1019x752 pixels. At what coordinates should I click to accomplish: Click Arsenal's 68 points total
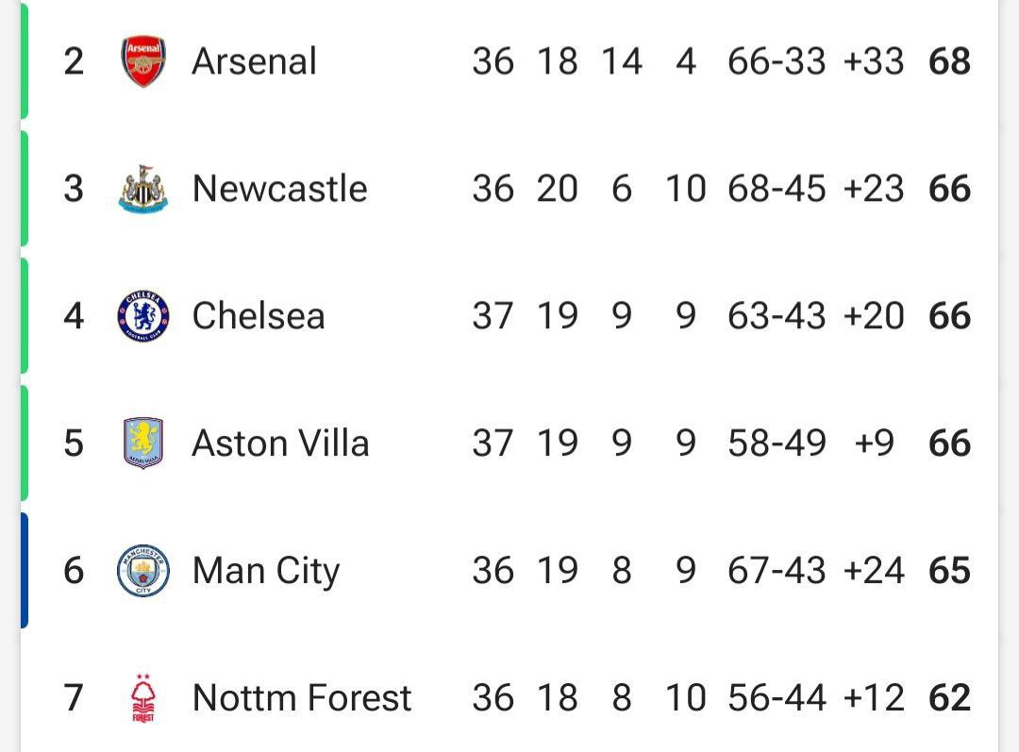pyautogui.click(x=949, y=61)
